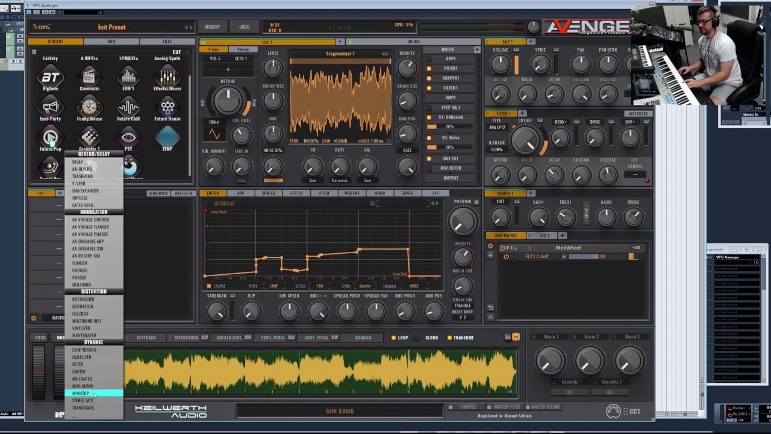771x434 pixels.
Task: Select the Effects: House category icon
Action: tap(167, 77)
